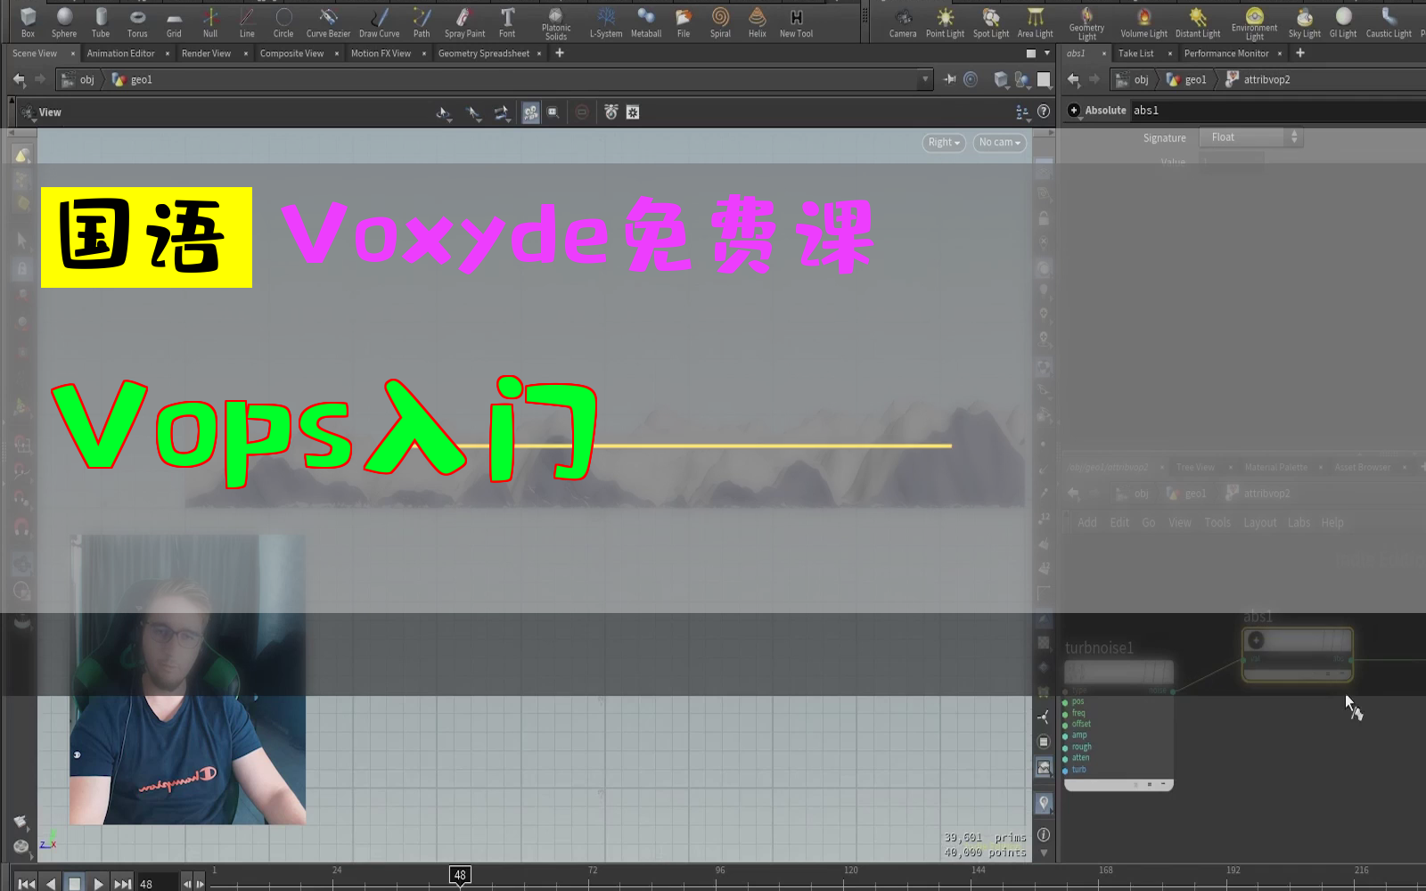Stop playback

pos(75,884)
